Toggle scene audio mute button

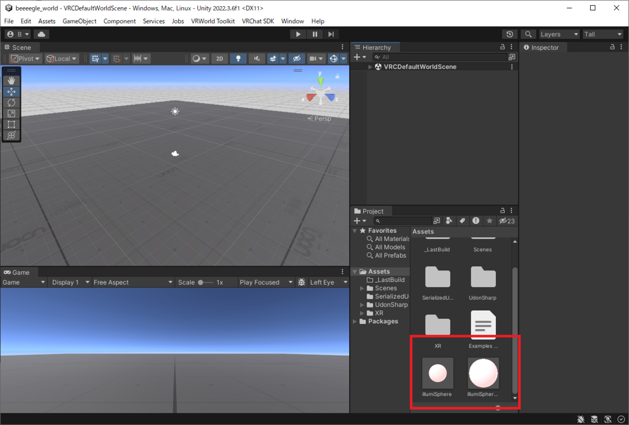(x=256, y=59)
